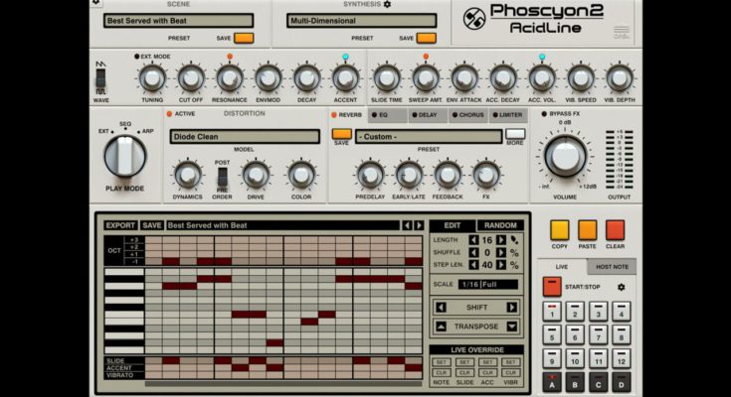The image size is (731, 397).
Task: Click the orange Paste pattern button
Action: pyautogui.click(x=588, y=231)
